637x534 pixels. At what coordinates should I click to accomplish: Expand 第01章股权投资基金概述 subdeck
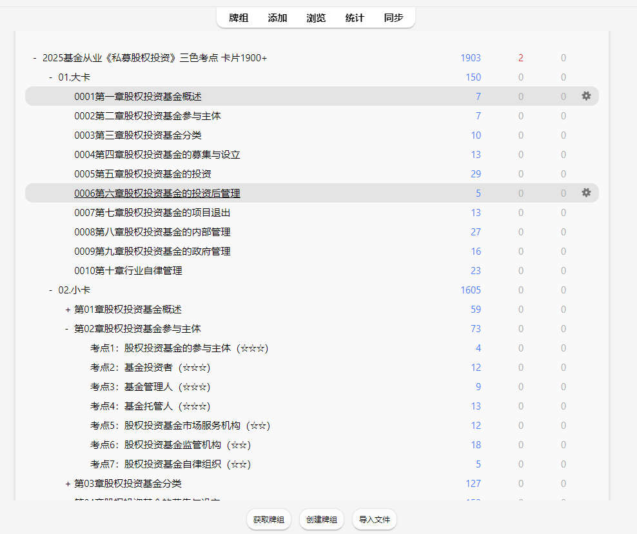(67, 310)
